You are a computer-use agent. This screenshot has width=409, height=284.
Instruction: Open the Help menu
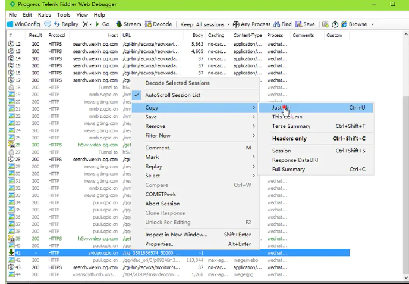pos(99,15)
